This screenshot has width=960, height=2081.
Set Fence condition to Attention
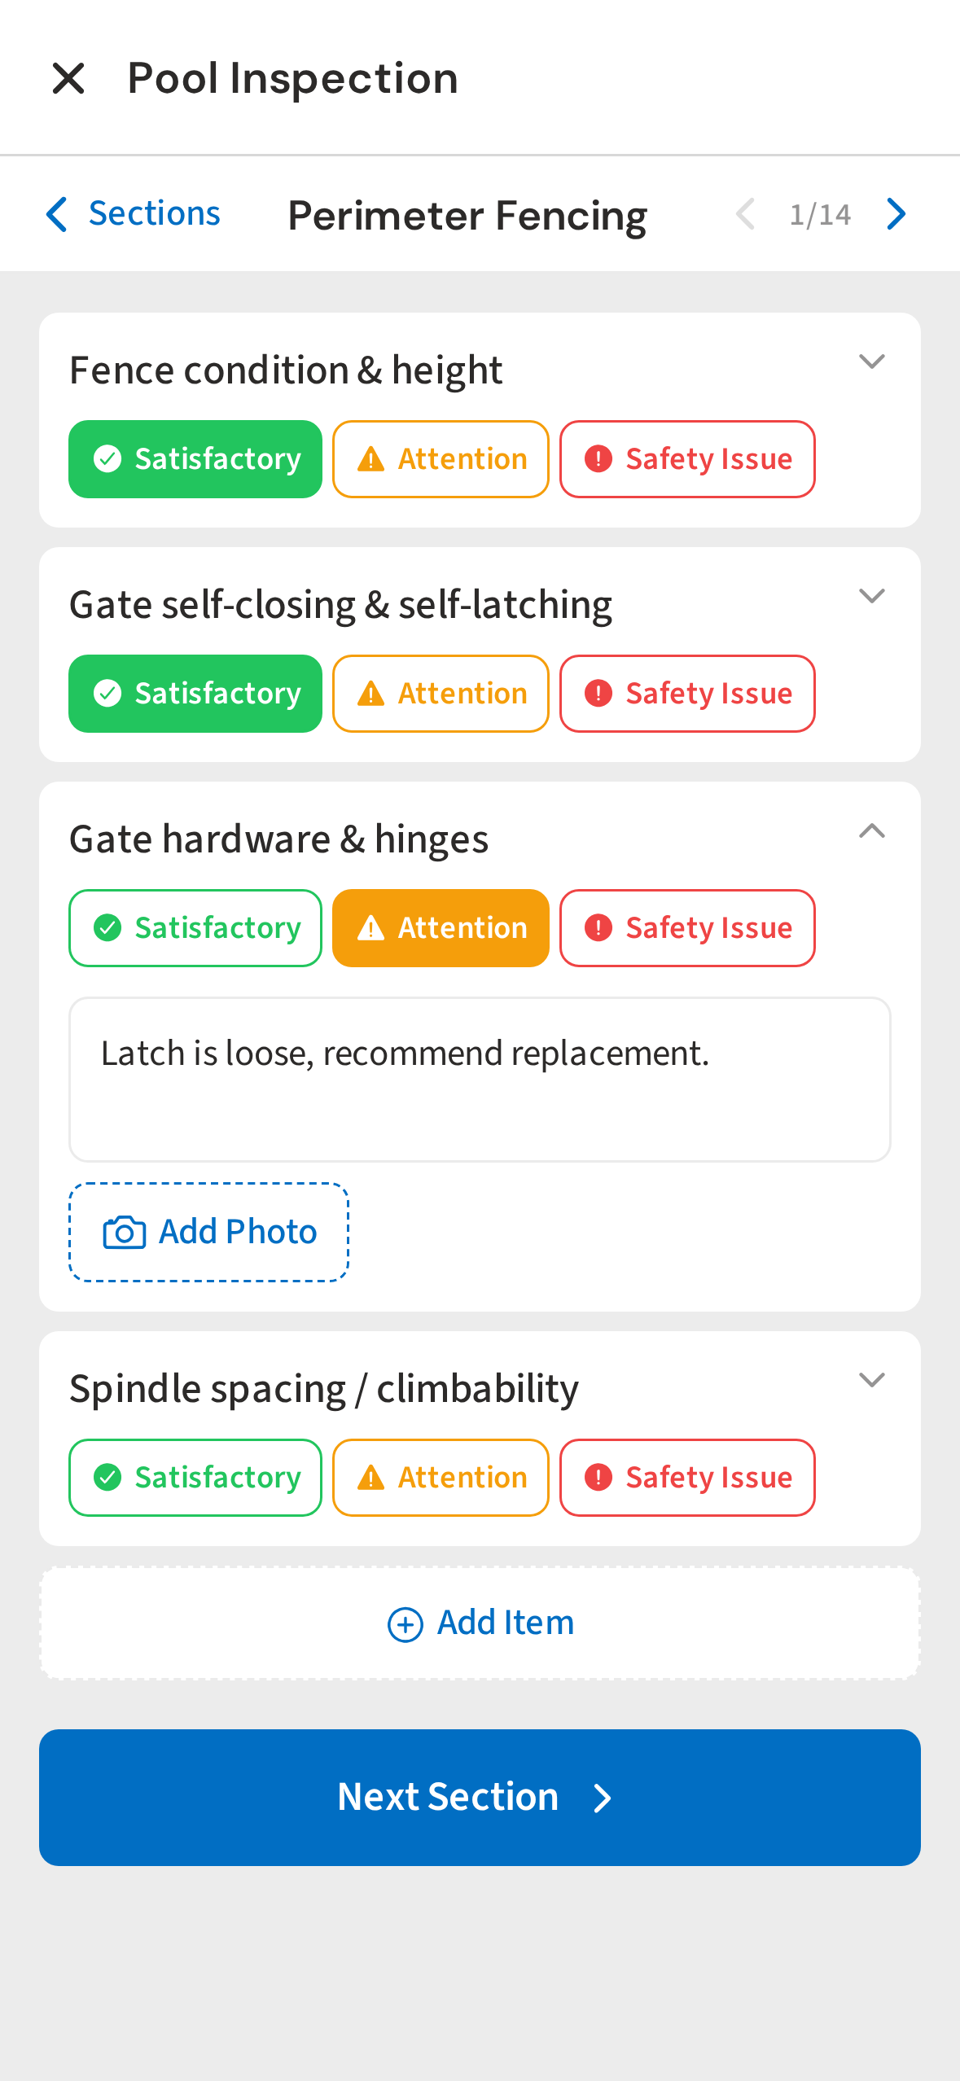coord(441,459)
